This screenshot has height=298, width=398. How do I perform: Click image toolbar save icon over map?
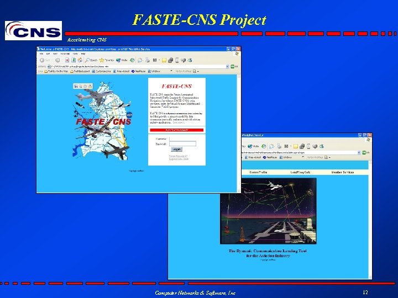point(76,86)
